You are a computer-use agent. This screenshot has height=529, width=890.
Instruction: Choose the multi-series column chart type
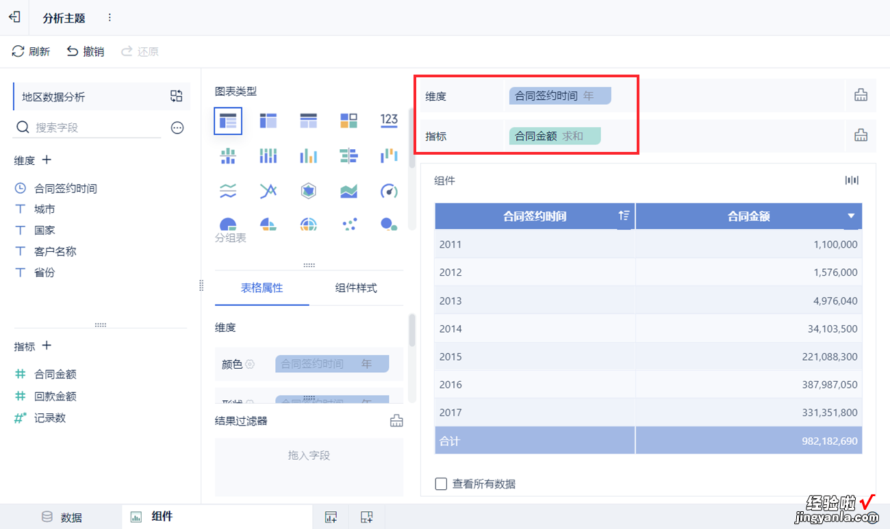[x=308, y=156]
